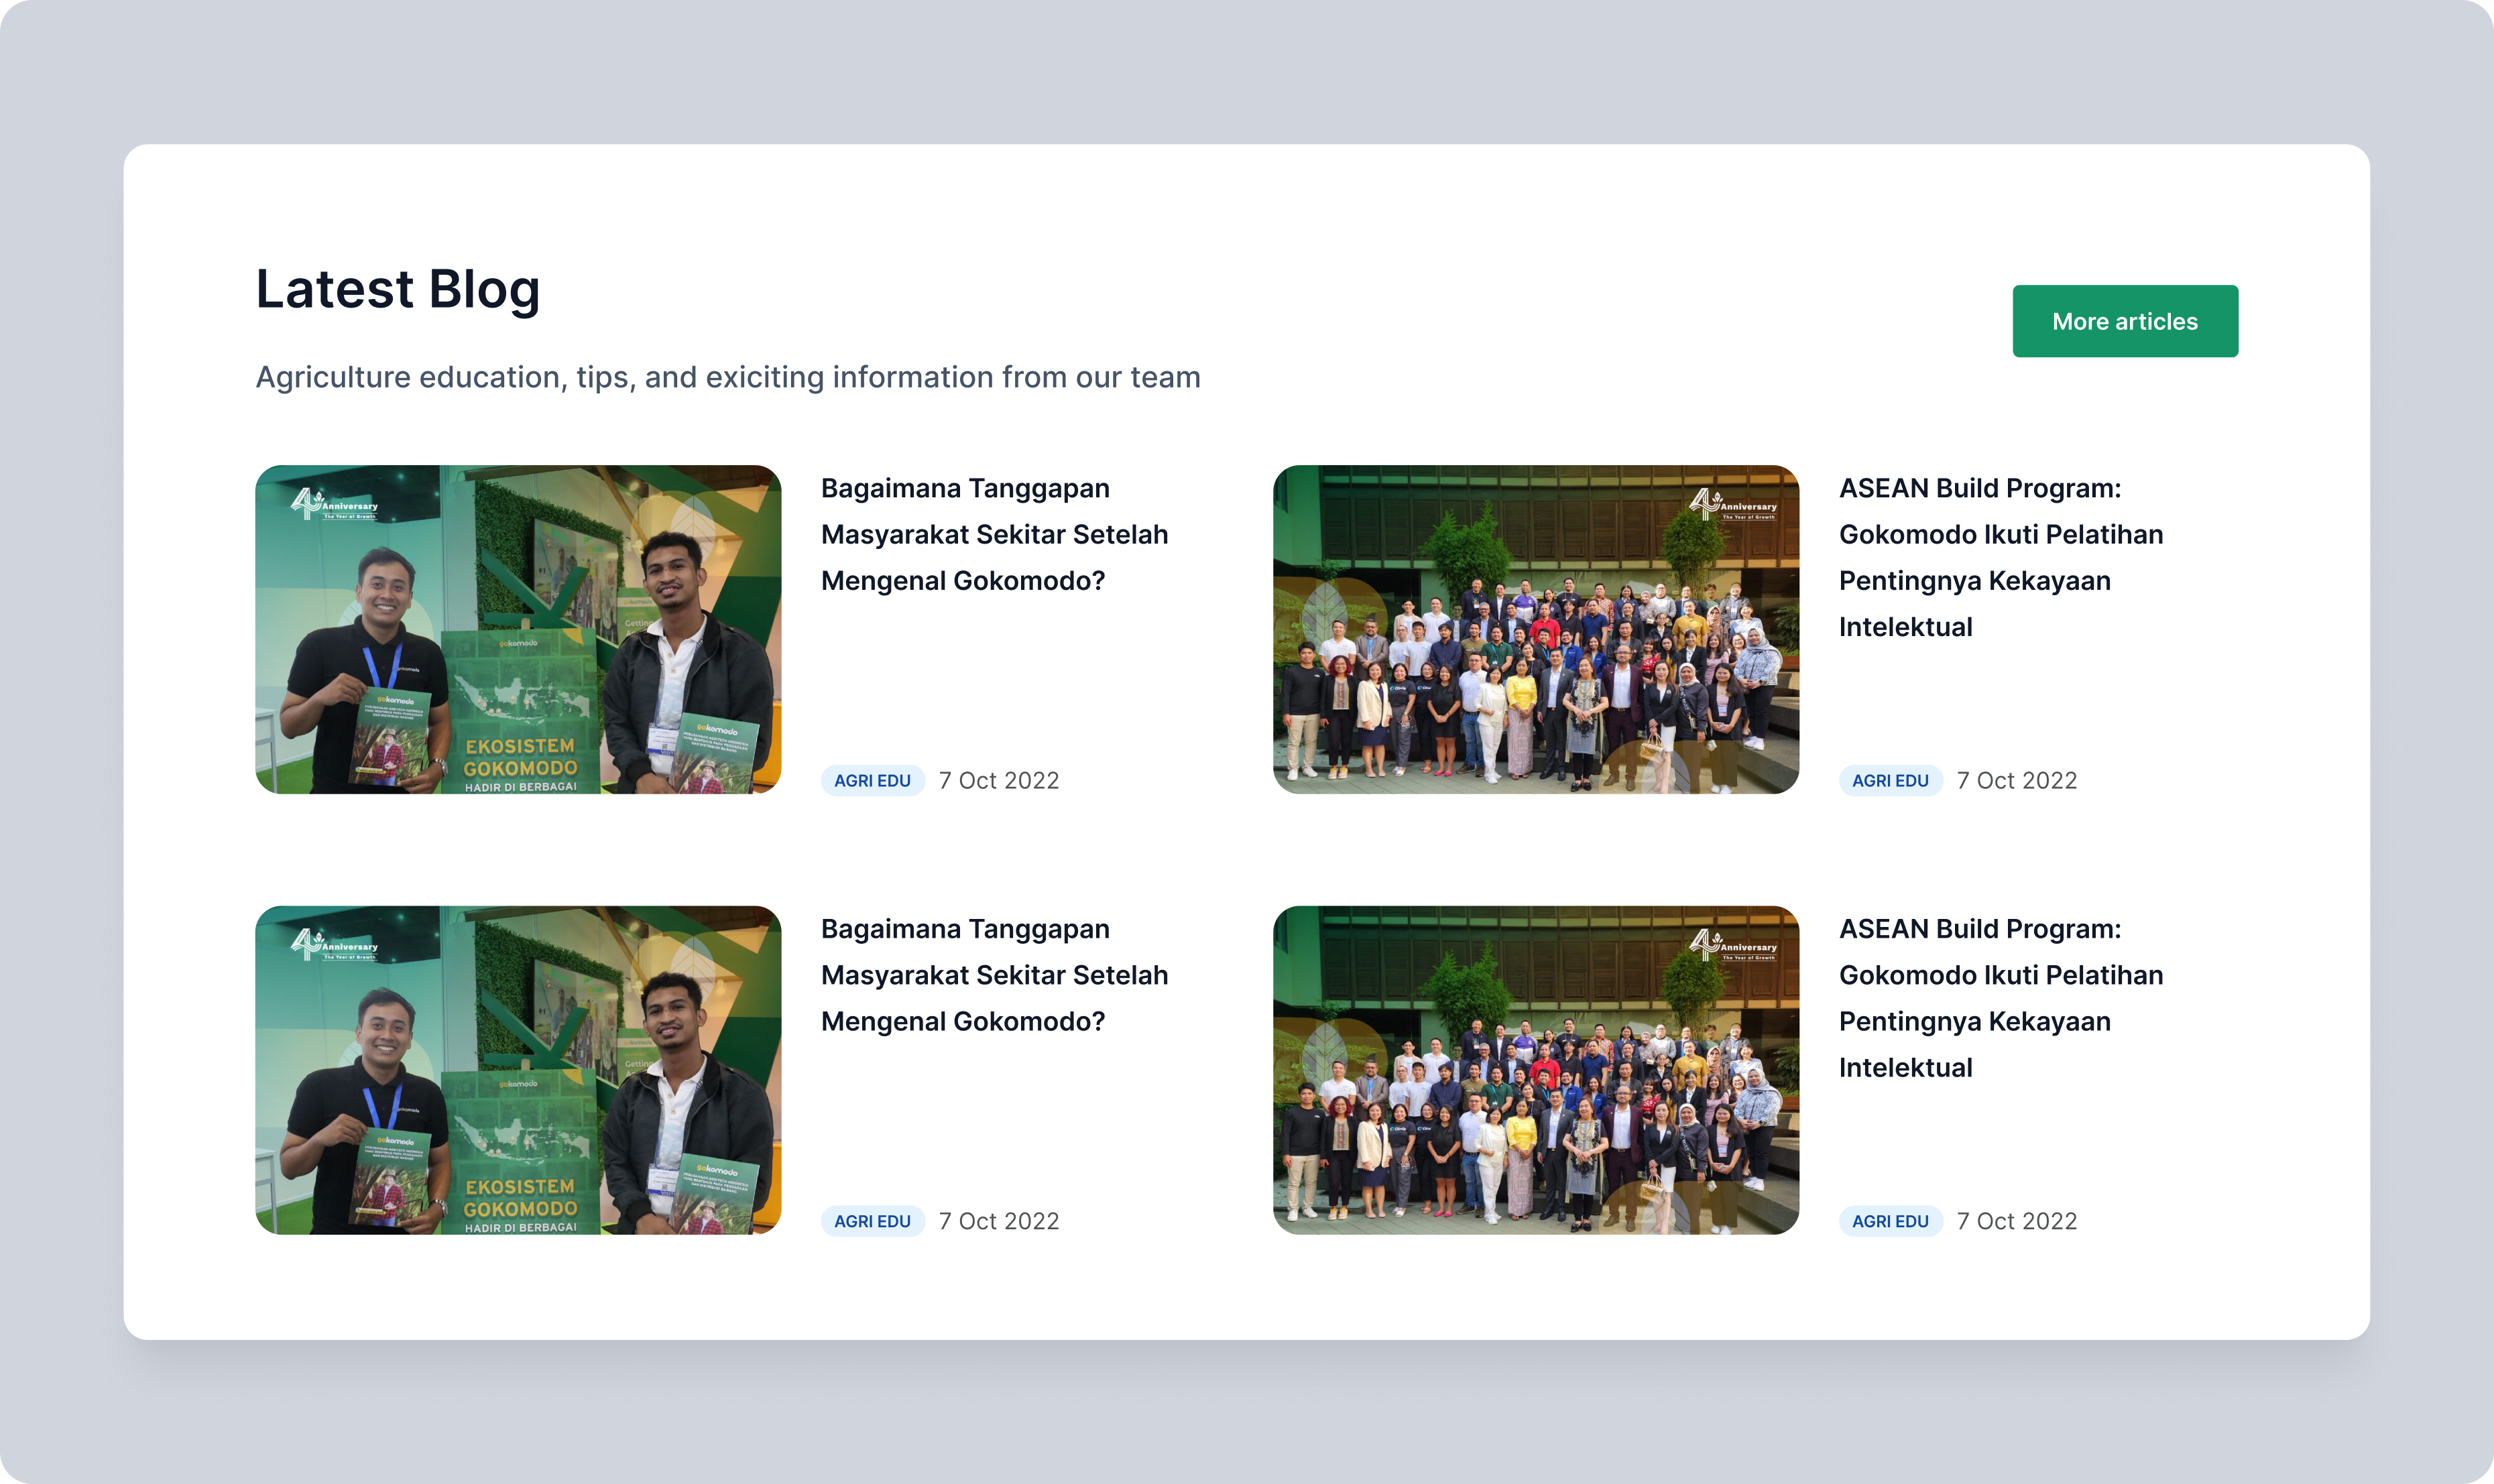Select AGRI EDU tag under second-row Bagaimana article
This screenshot has width=2494, height=1484.
tap(872, 1221)
